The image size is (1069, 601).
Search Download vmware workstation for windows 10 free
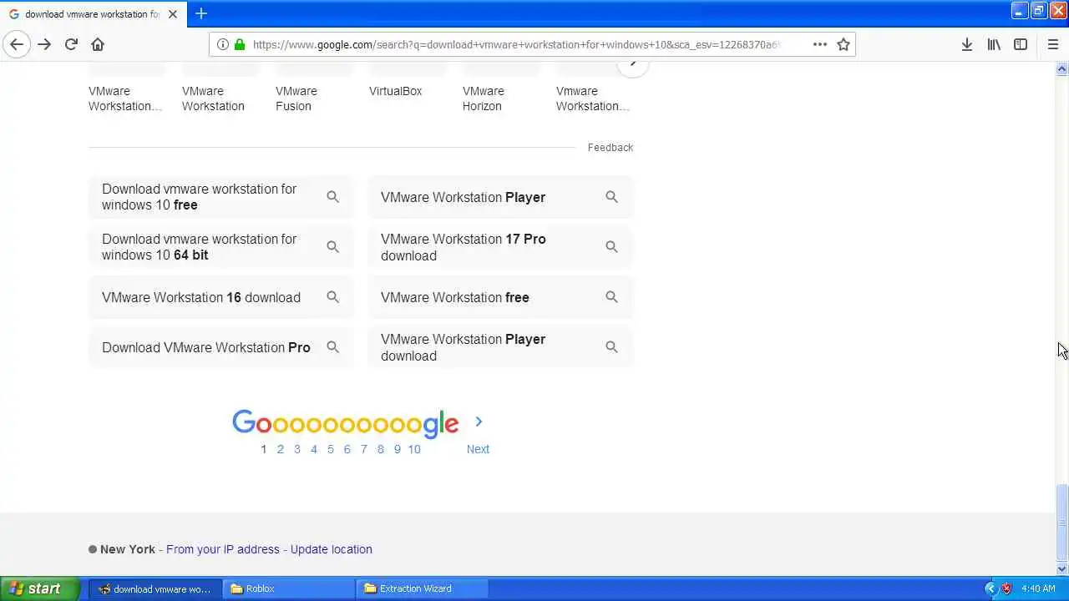221,197
